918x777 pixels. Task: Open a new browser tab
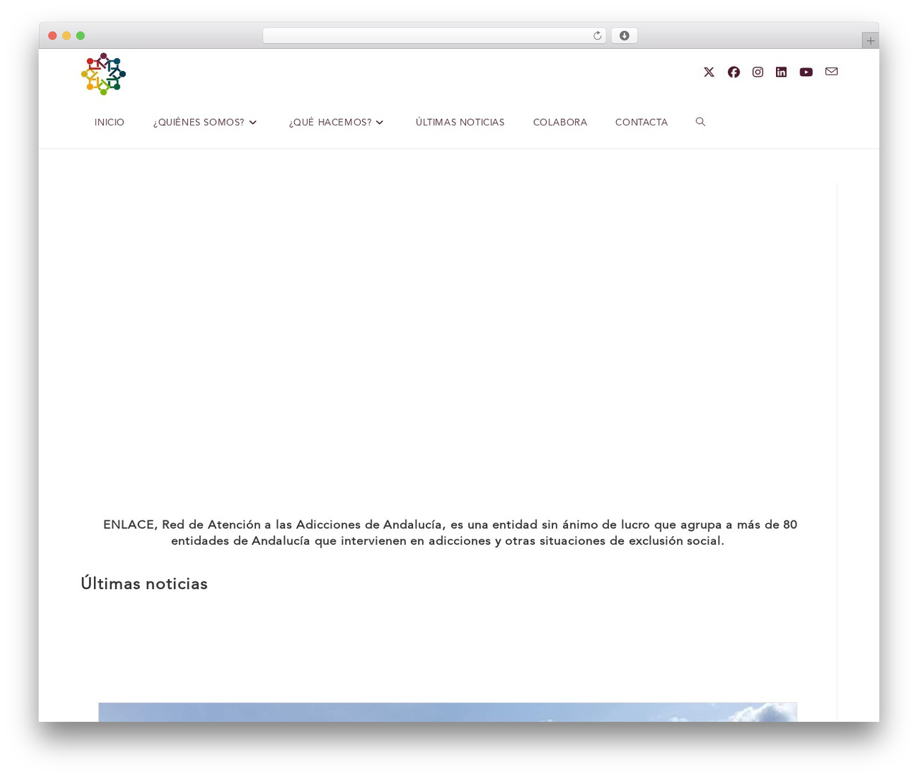coord(870,41)
